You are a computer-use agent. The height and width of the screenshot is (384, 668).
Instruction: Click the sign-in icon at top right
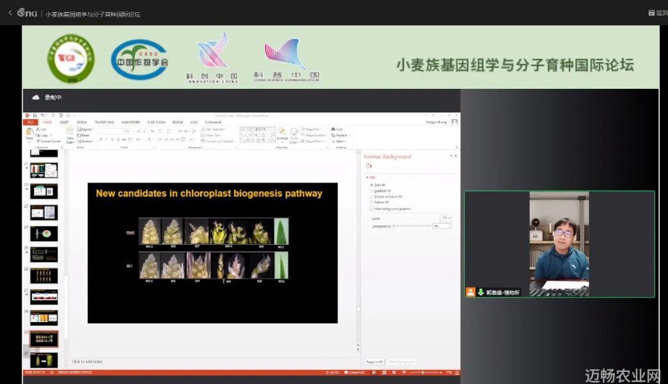coord(651,13)
